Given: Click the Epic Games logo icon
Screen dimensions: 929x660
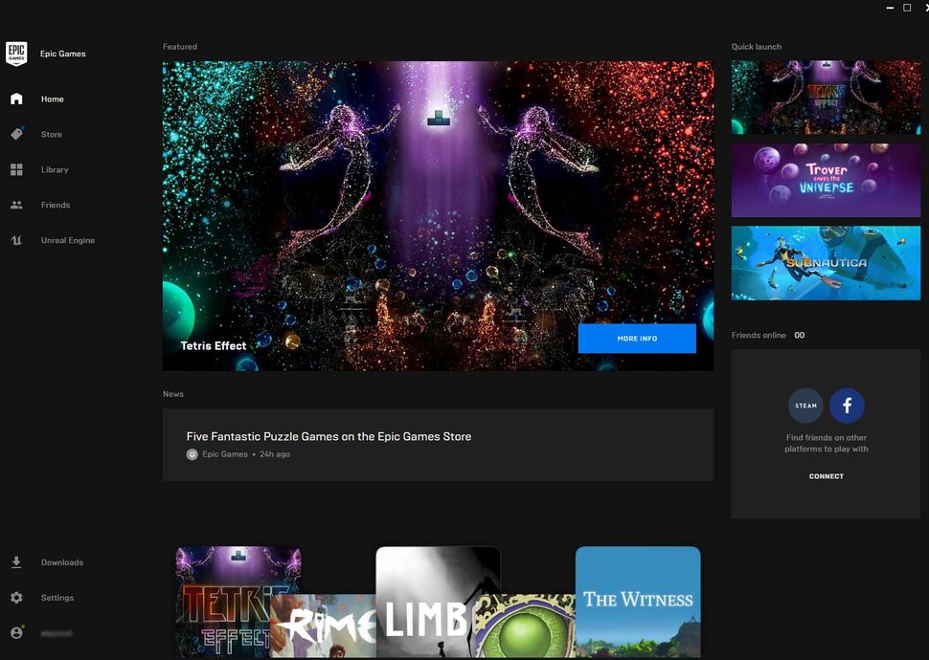Looking at the screenshot, I should tap(16, 54).
